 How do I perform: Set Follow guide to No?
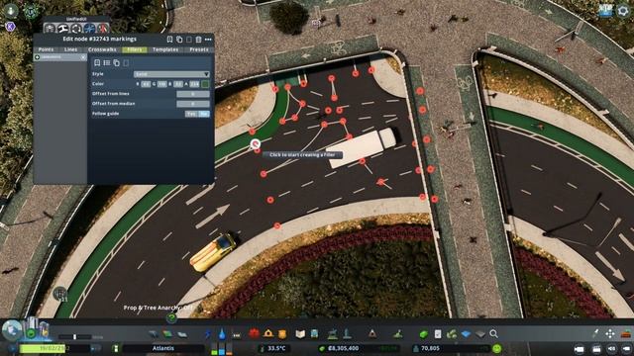[x=204, y=114]
